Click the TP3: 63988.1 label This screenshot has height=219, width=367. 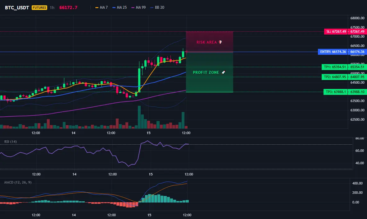336,92
